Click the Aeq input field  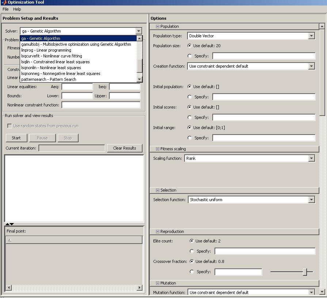[77, 87]
